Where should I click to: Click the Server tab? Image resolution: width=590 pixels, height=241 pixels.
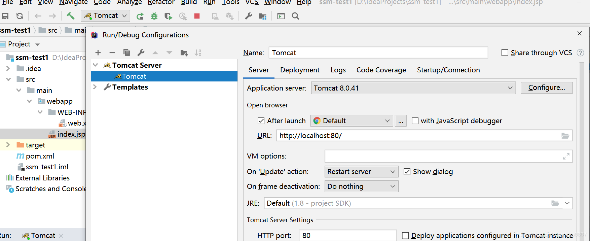[x=259, y=70]
